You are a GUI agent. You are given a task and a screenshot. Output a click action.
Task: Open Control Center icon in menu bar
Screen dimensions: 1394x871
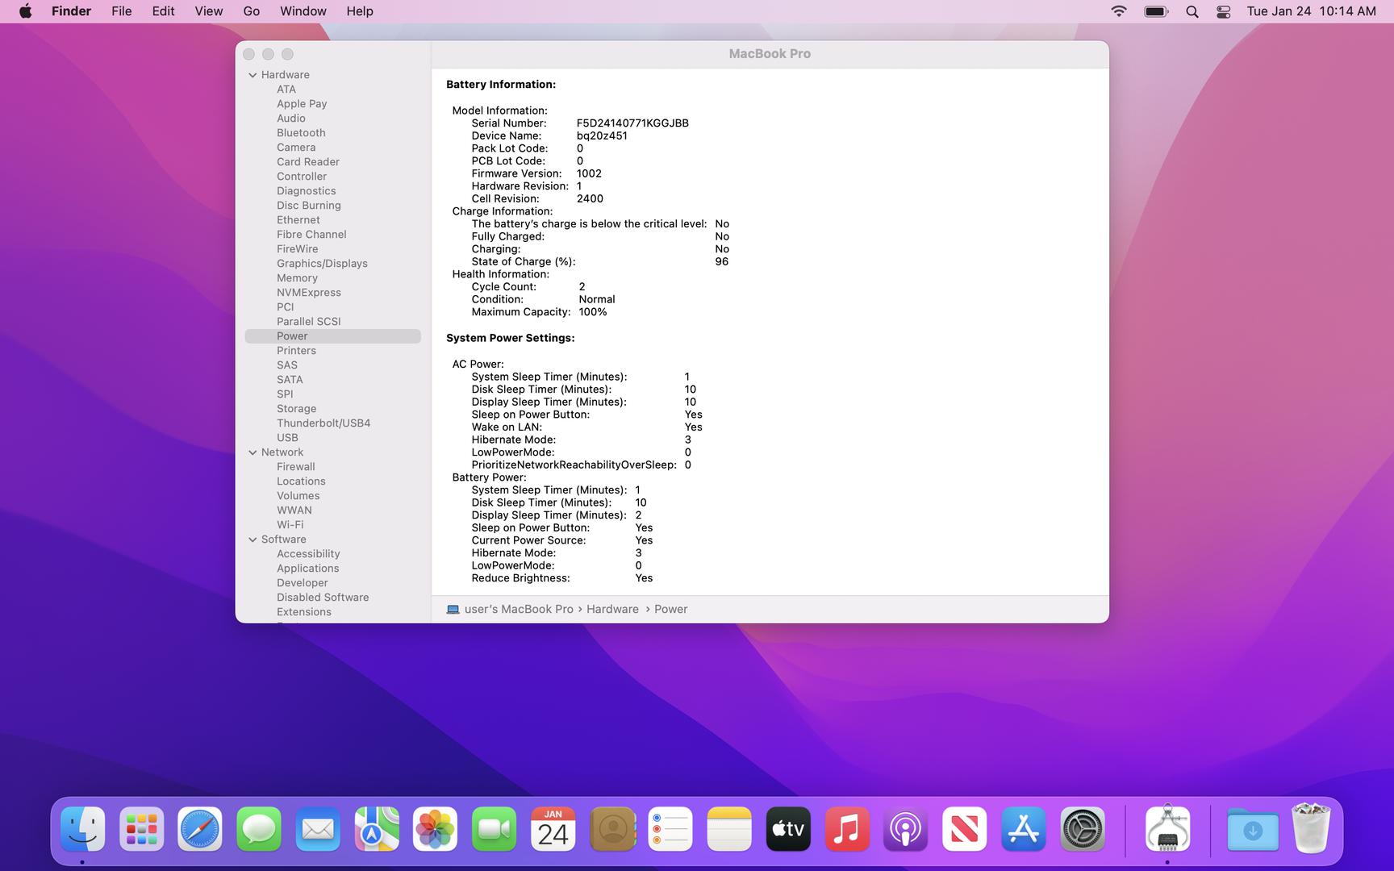click(1223, 11)
